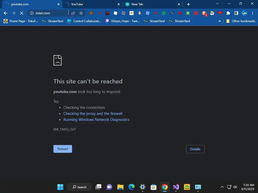Click Running Windows Network Diagnostics link
This screenshot has height=193, width=258.
pos(96,120)
